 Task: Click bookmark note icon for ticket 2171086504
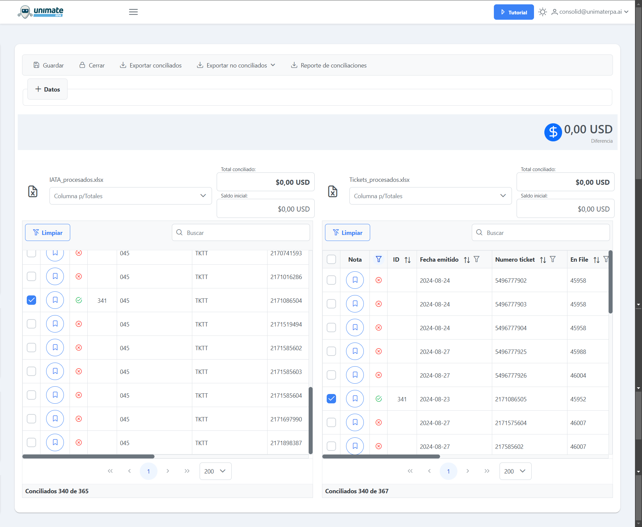point(55,300)
